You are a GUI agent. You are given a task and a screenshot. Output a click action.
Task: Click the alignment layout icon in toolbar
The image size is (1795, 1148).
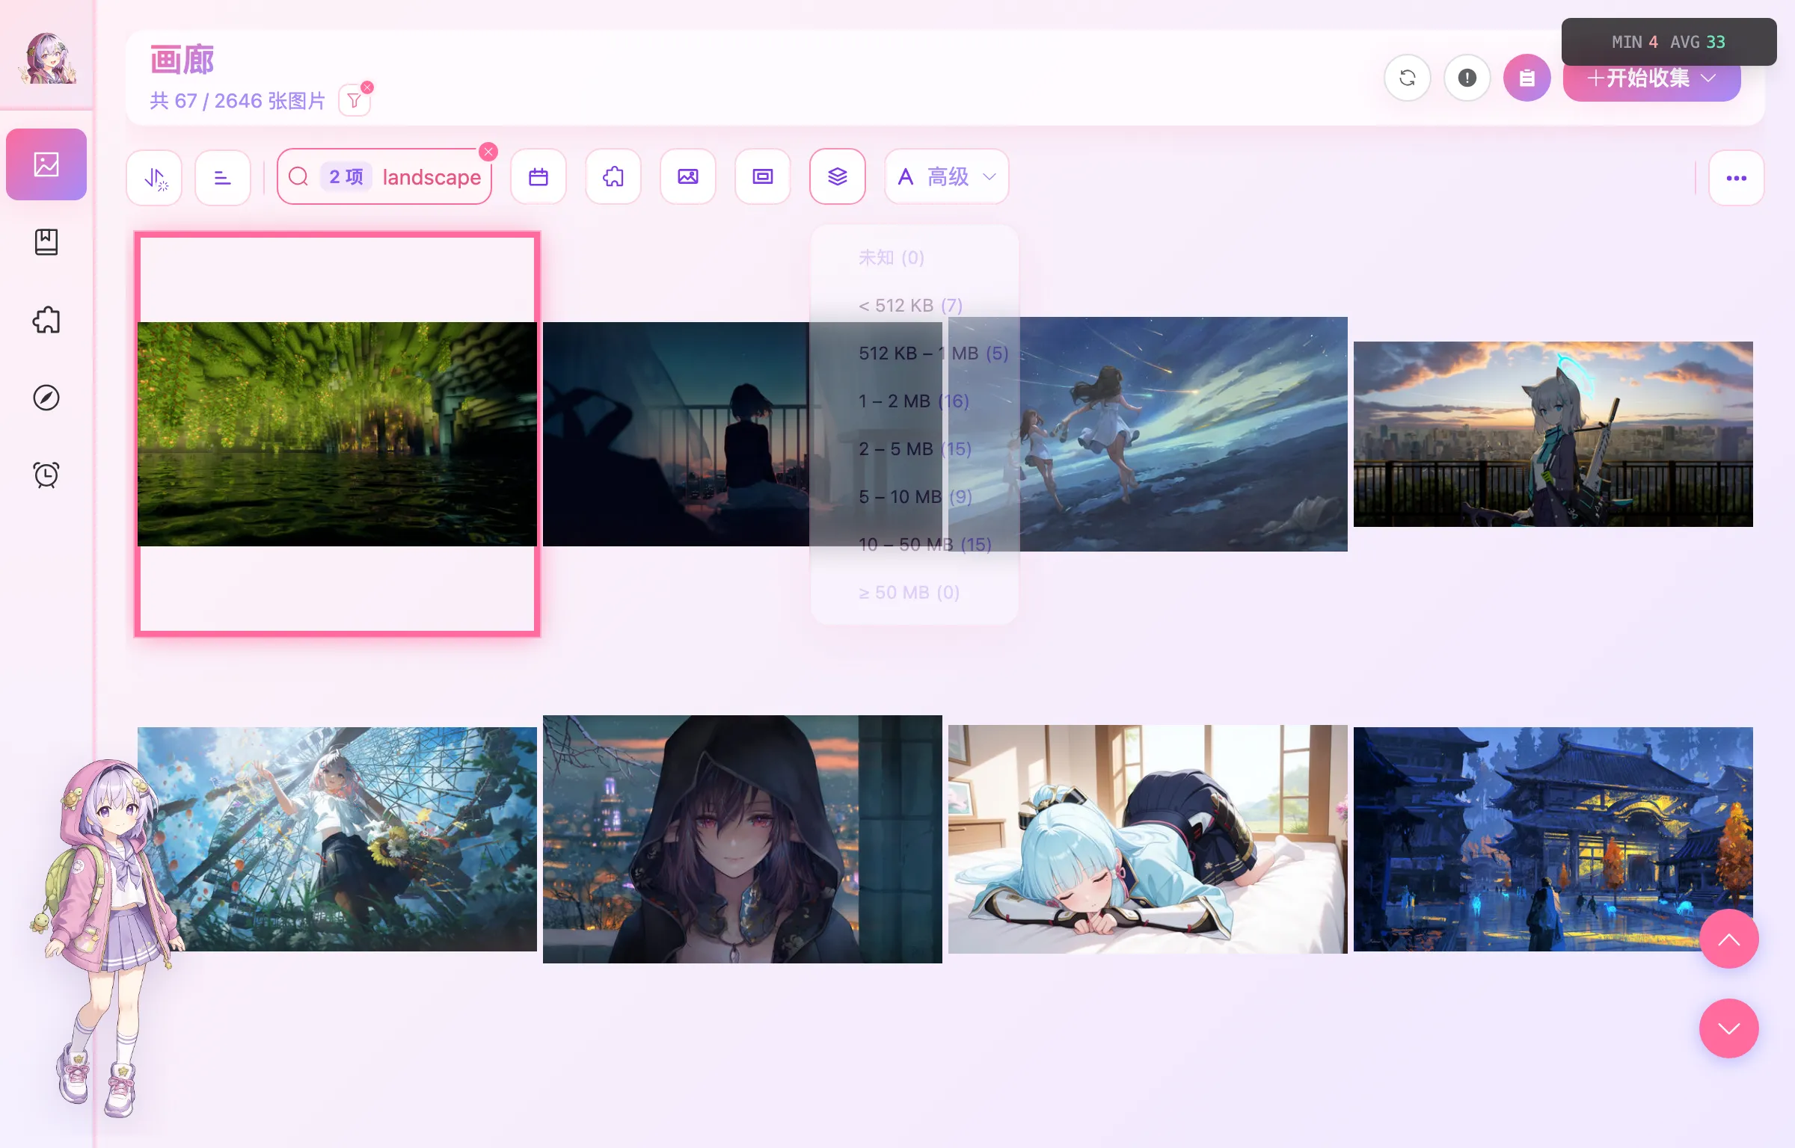click(223, 177)
